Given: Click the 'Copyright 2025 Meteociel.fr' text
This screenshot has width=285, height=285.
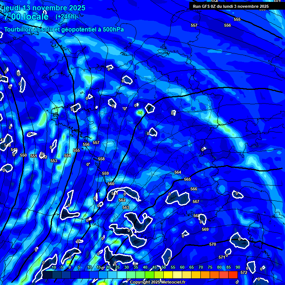Looking at the screenshot, I should coord(157,282).
